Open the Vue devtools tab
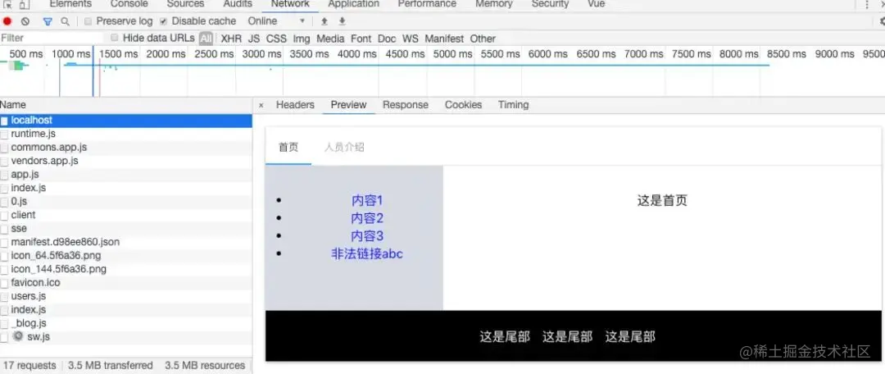Image resolution: width=885 pixels, height=374 pixels. click(x=596, y=4)
